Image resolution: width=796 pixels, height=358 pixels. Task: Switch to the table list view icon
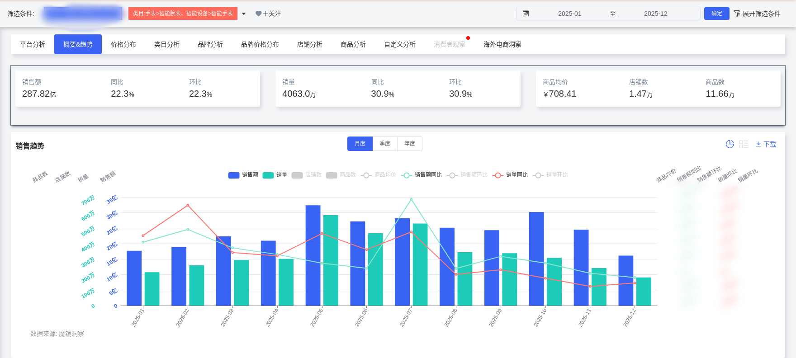coord(744,144)
